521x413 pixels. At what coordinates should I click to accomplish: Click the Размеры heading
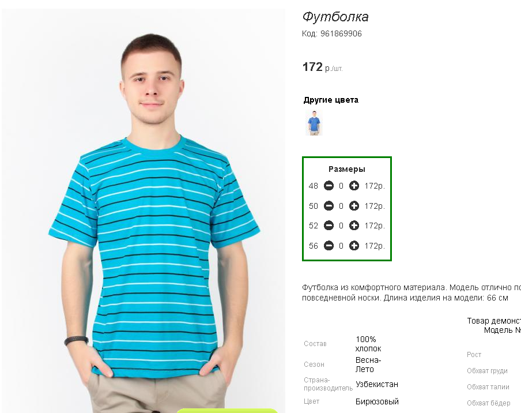(347, 169)
